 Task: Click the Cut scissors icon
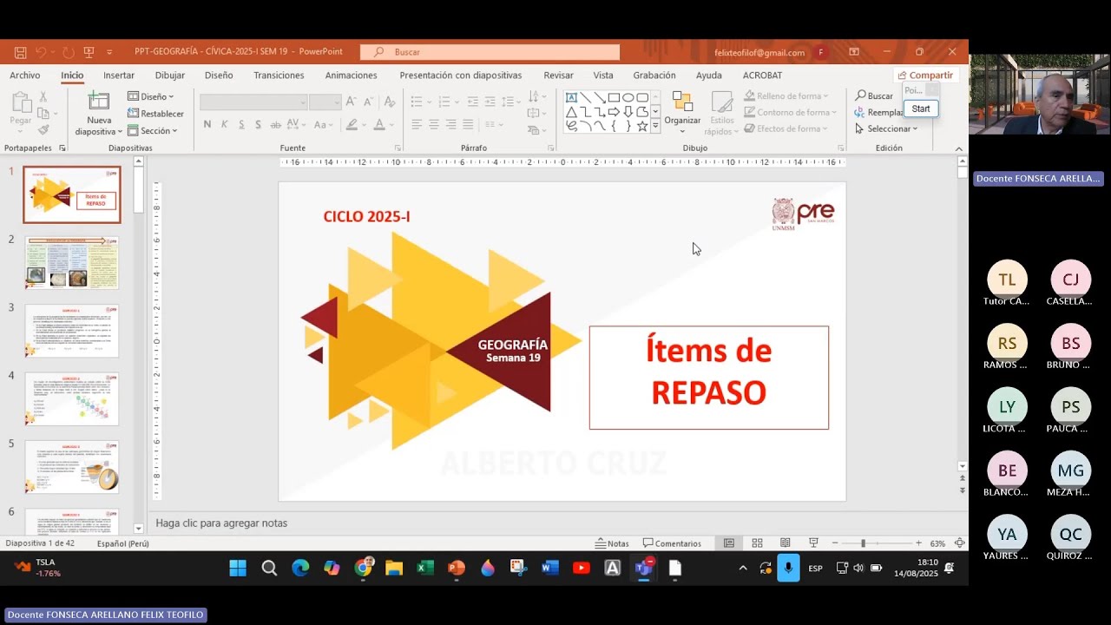[x=43, y=96]
